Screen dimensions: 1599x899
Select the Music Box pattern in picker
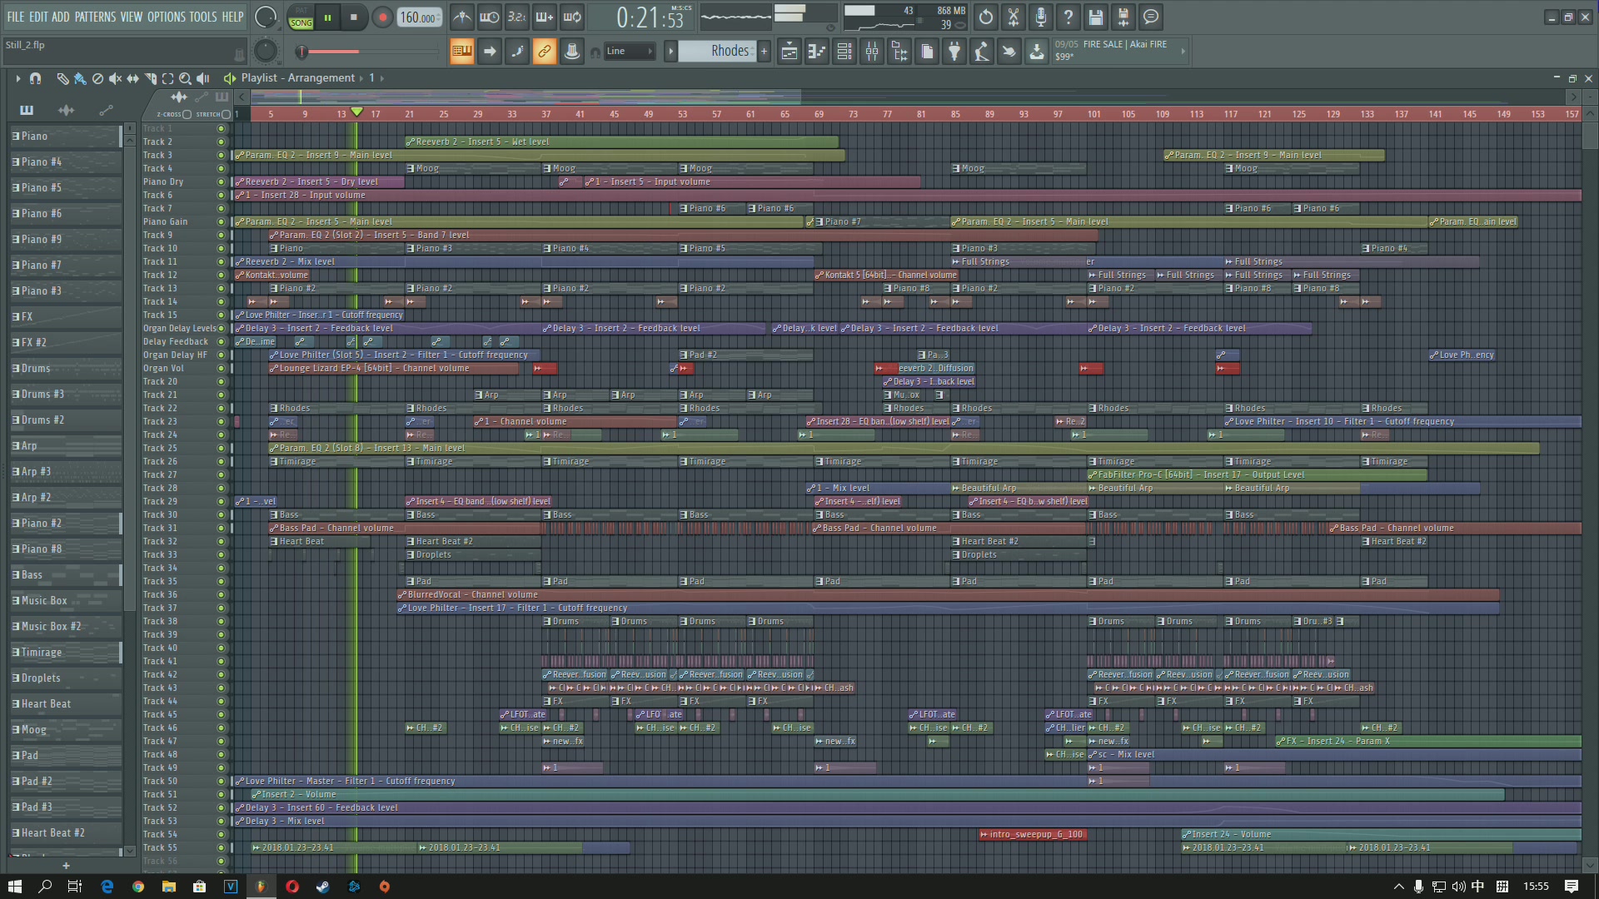tap(66, 600)
